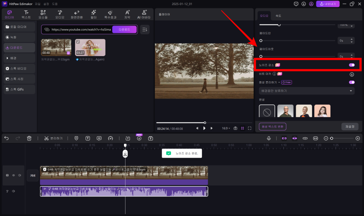Enter fullscreen preview in player
This screenshot has height=216, width=364.
[x=249, y=128]
